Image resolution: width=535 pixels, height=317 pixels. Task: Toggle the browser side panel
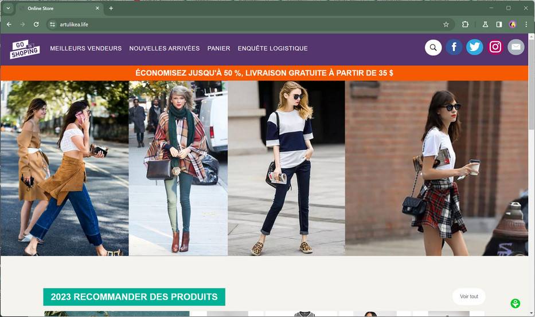(499, 25)
